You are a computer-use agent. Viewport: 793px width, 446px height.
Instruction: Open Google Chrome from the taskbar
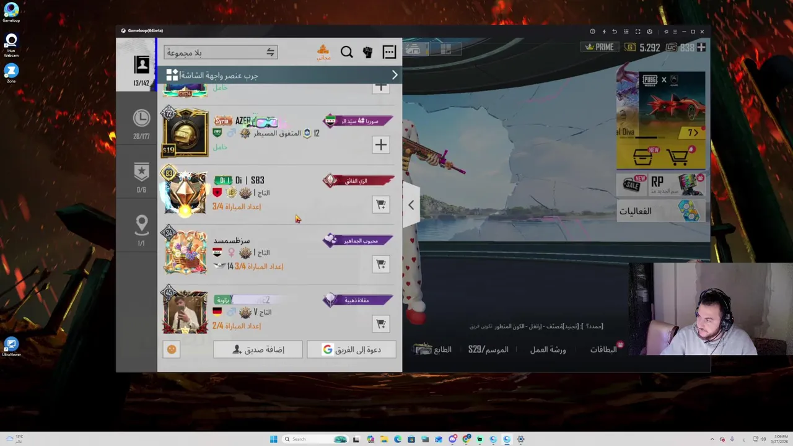tap(466, 439)
